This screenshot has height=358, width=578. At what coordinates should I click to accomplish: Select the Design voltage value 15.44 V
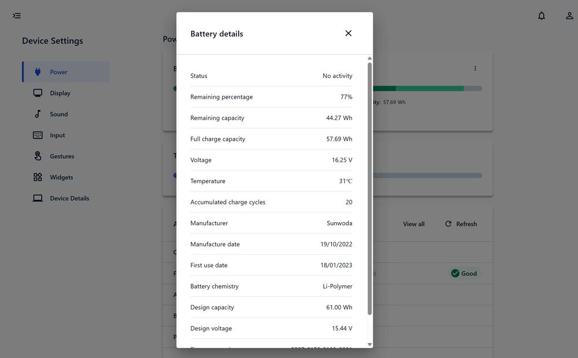tap(342, 328)
